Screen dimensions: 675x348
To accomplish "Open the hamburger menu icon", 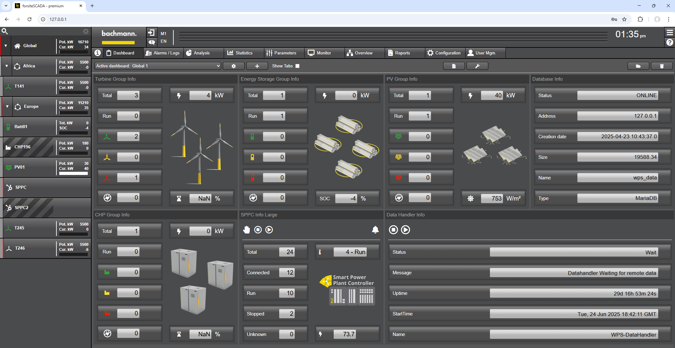I will 670,33.
